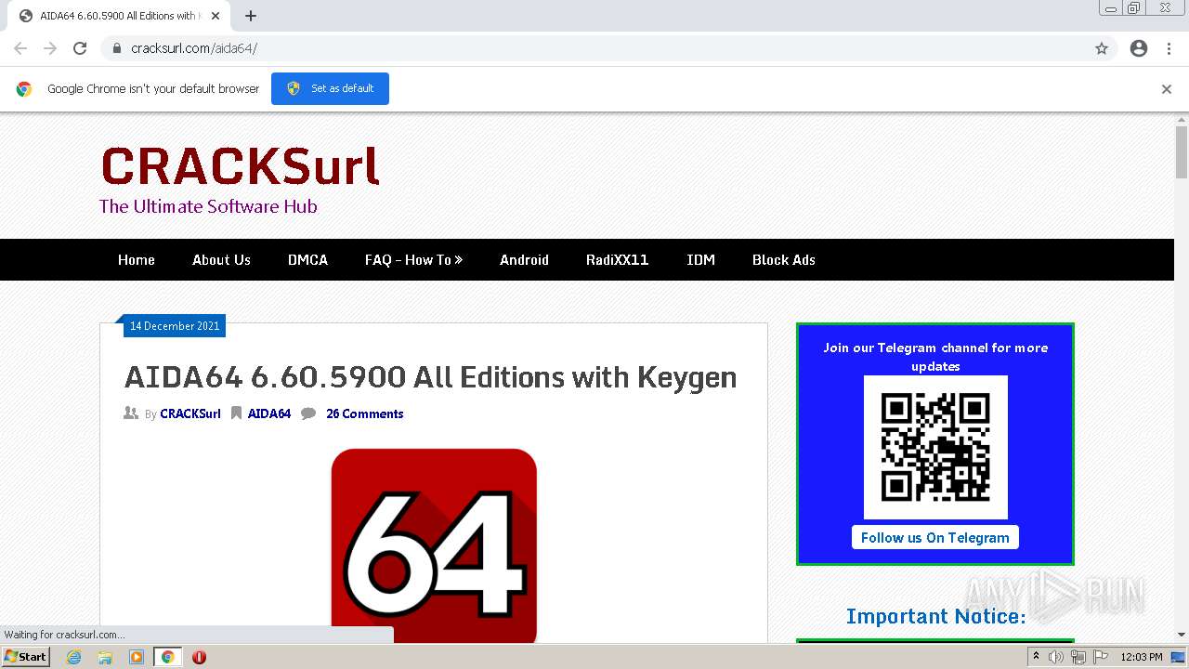The width and height of the screenshot is (1189, 669).
Task: Click the address bar URL field
Action: pyautogui.click(x=608, y=48)
